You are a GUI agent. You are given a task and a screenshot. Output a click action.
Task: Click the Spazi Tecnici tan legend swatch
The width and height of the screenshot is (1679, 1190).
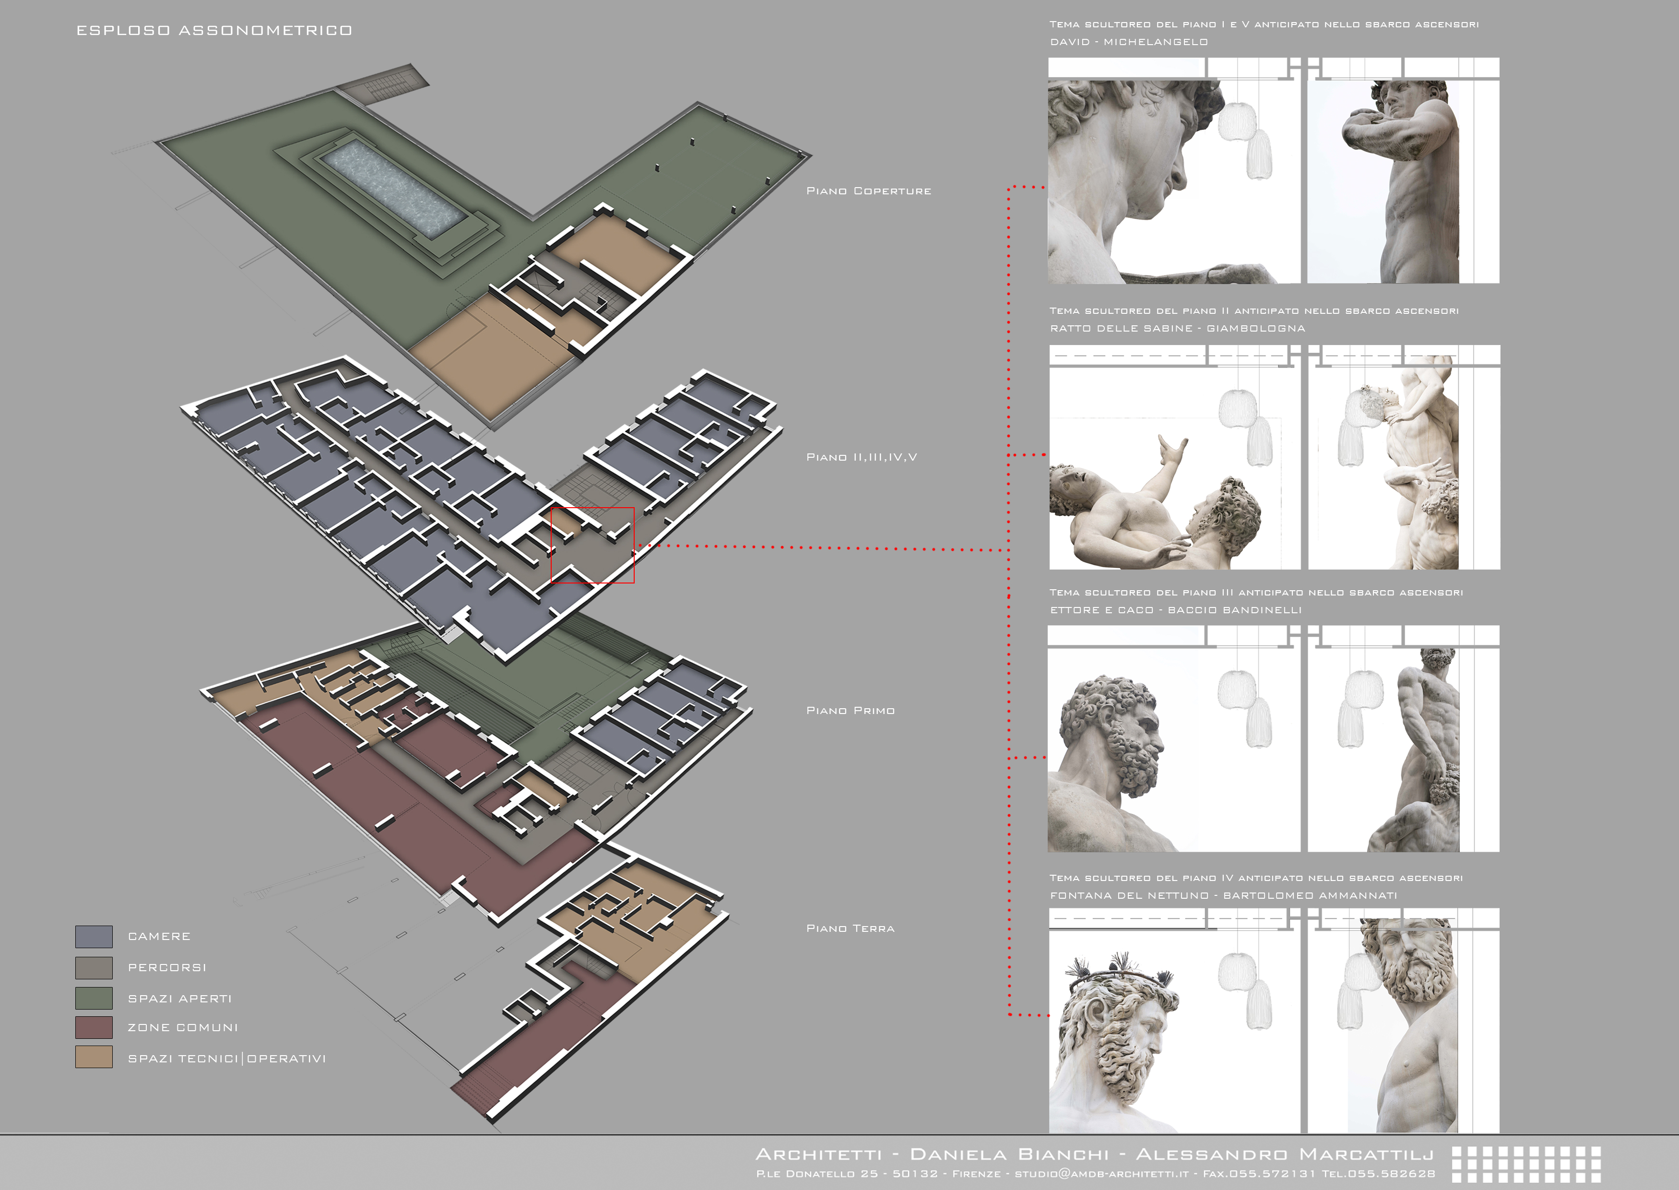[x=94, y=1057]
